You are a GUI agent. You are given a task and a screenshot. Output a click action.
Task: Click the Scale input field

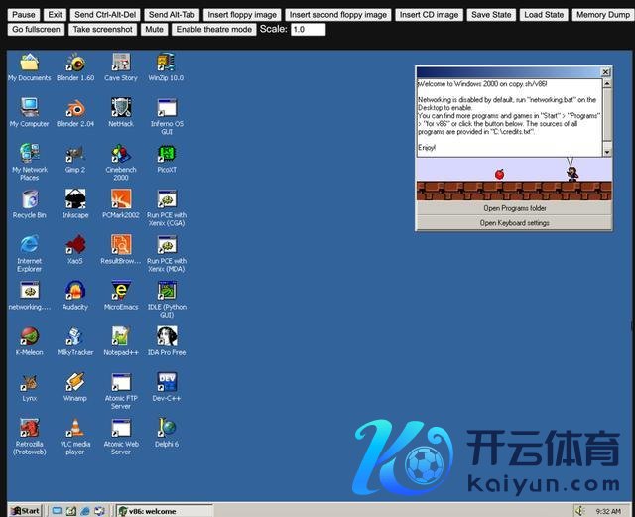pos(308,30)
